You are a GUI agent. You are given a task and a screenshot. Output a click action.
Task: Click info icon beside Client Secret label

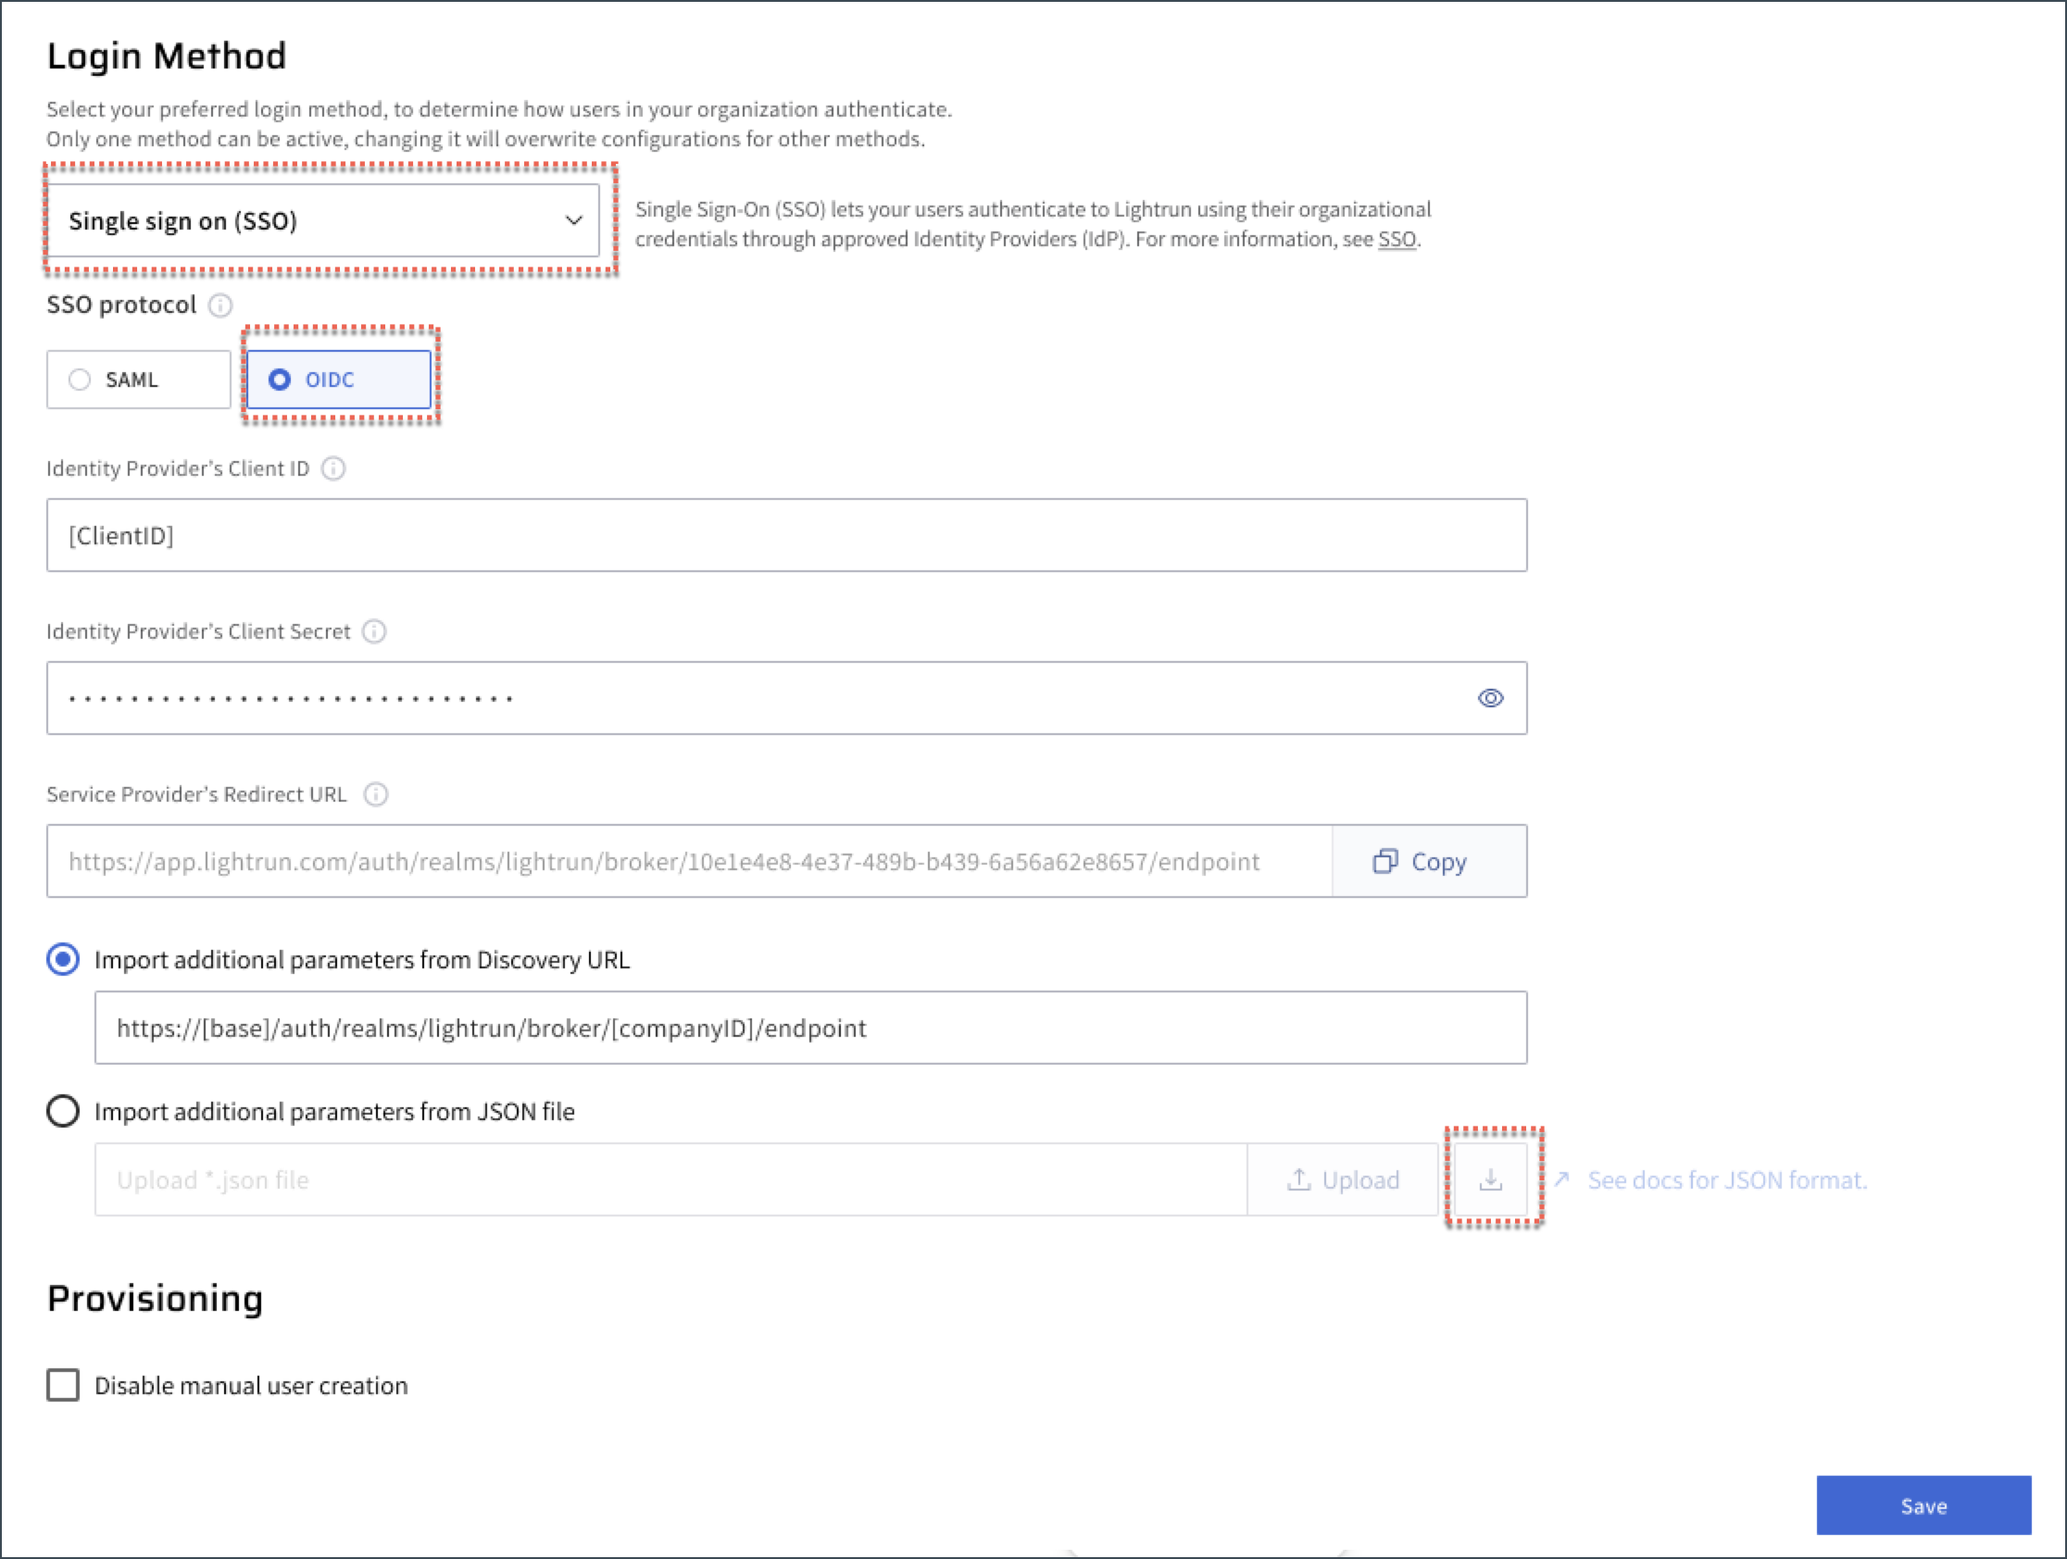374,632
